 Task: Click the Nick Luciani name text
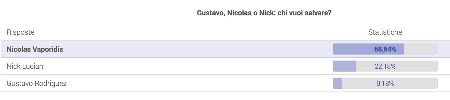click(x=26, y=66)
